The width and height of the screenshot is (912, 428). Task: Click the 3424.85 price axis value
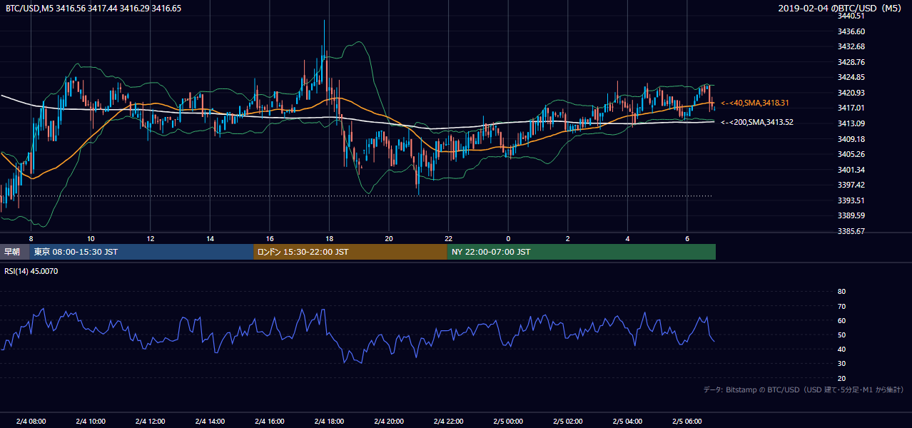[x=851, y=77]
